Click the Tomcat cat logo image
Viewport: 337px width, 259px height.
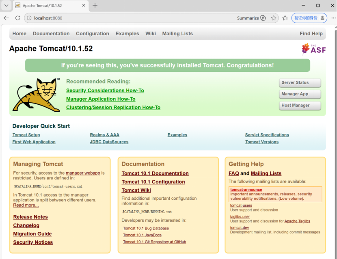point(36,95)
